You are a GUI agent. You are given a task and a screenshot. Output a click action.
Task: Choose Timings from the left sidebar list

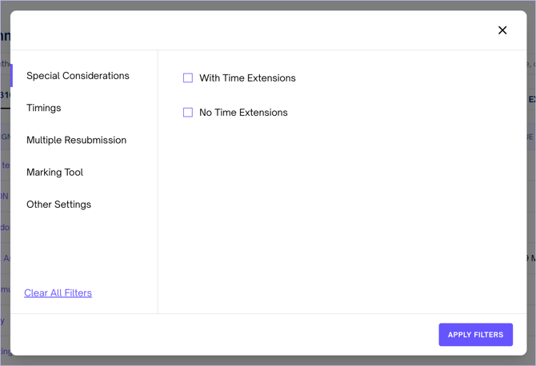(44, 108)
